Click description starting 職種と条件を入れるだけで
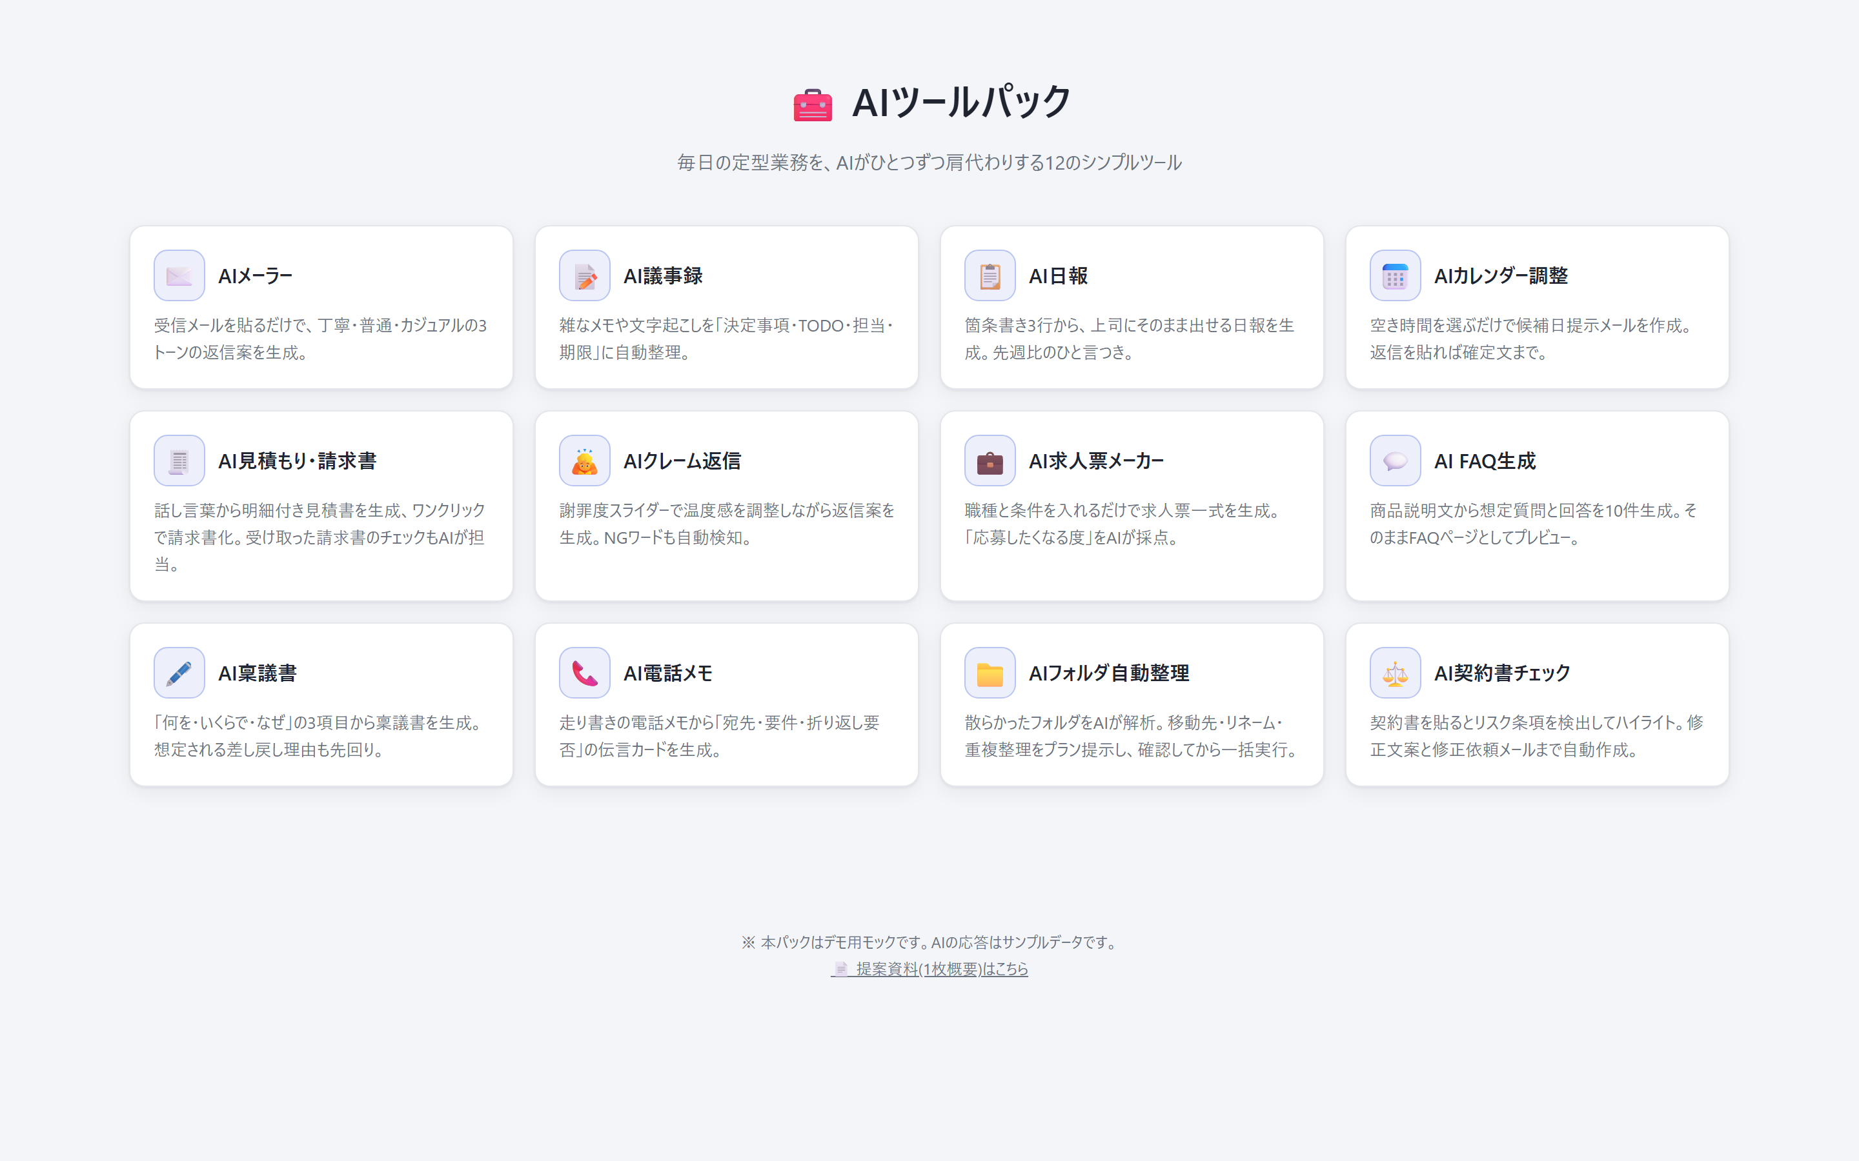The height and width of the screenshot is (1161, 1859). [1123, 524]
